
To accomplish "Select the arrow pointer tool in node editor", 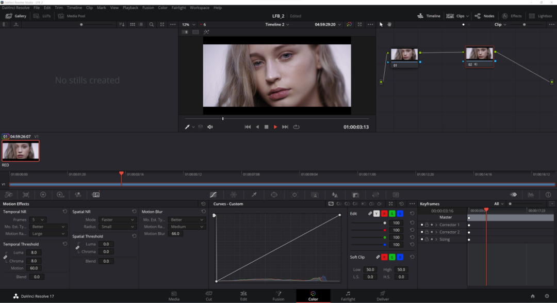I will tap(381, 25).
